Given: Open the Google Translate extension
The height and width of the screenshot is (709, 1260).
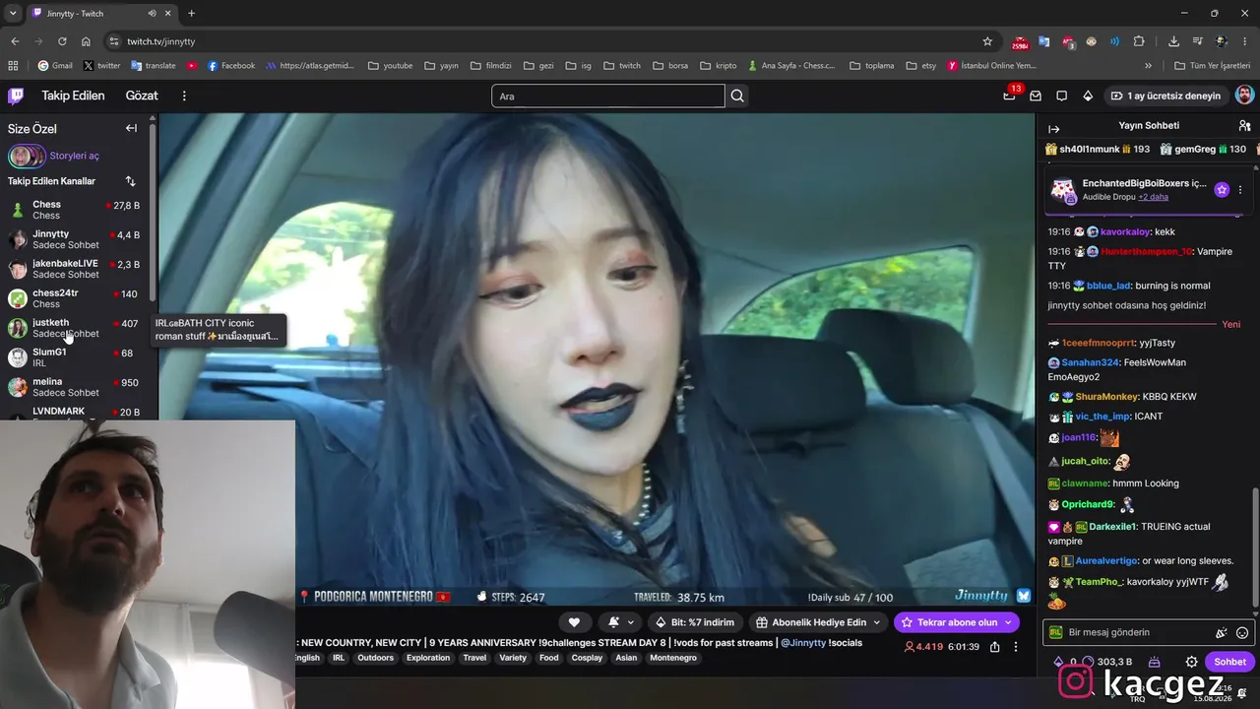Looking at the screenshot, I should [1043, 41].
